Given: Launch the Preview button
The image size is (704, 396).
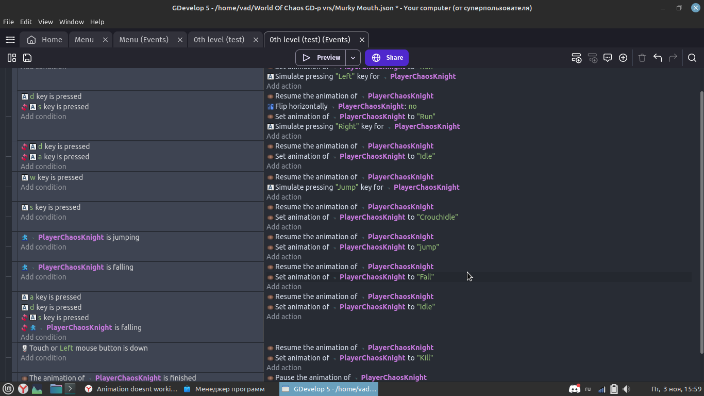Looking at the screenshot, I should click(x=321, y=58).
